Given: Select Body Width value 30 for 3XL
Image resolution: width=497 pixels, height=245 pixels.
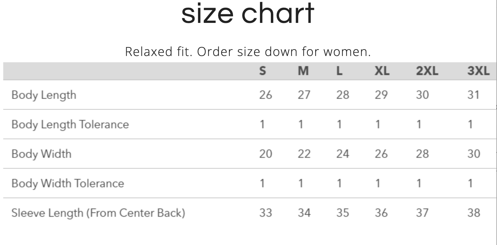Looking at the screenshot, I should click(474, 154).
